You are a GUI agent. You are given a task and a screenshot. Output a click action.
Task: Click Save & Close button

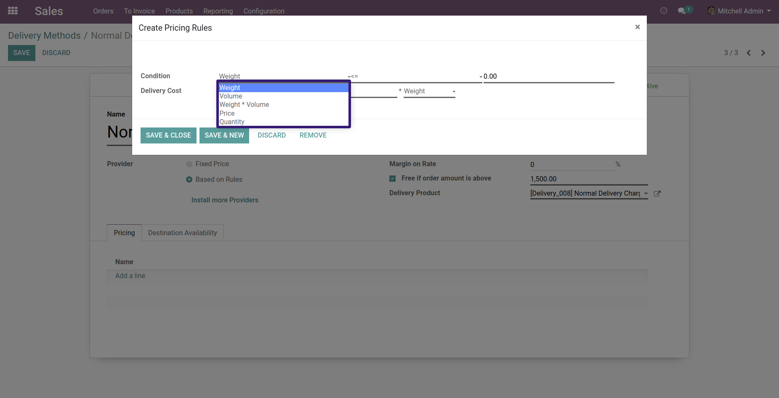(168, 135)
